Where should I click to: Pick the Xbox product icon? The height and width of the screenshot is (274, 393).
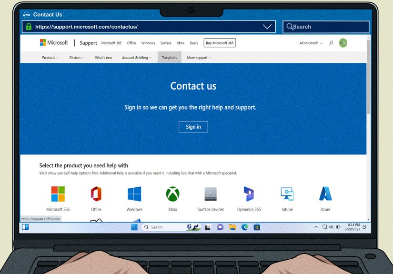(x=172, y=194)
